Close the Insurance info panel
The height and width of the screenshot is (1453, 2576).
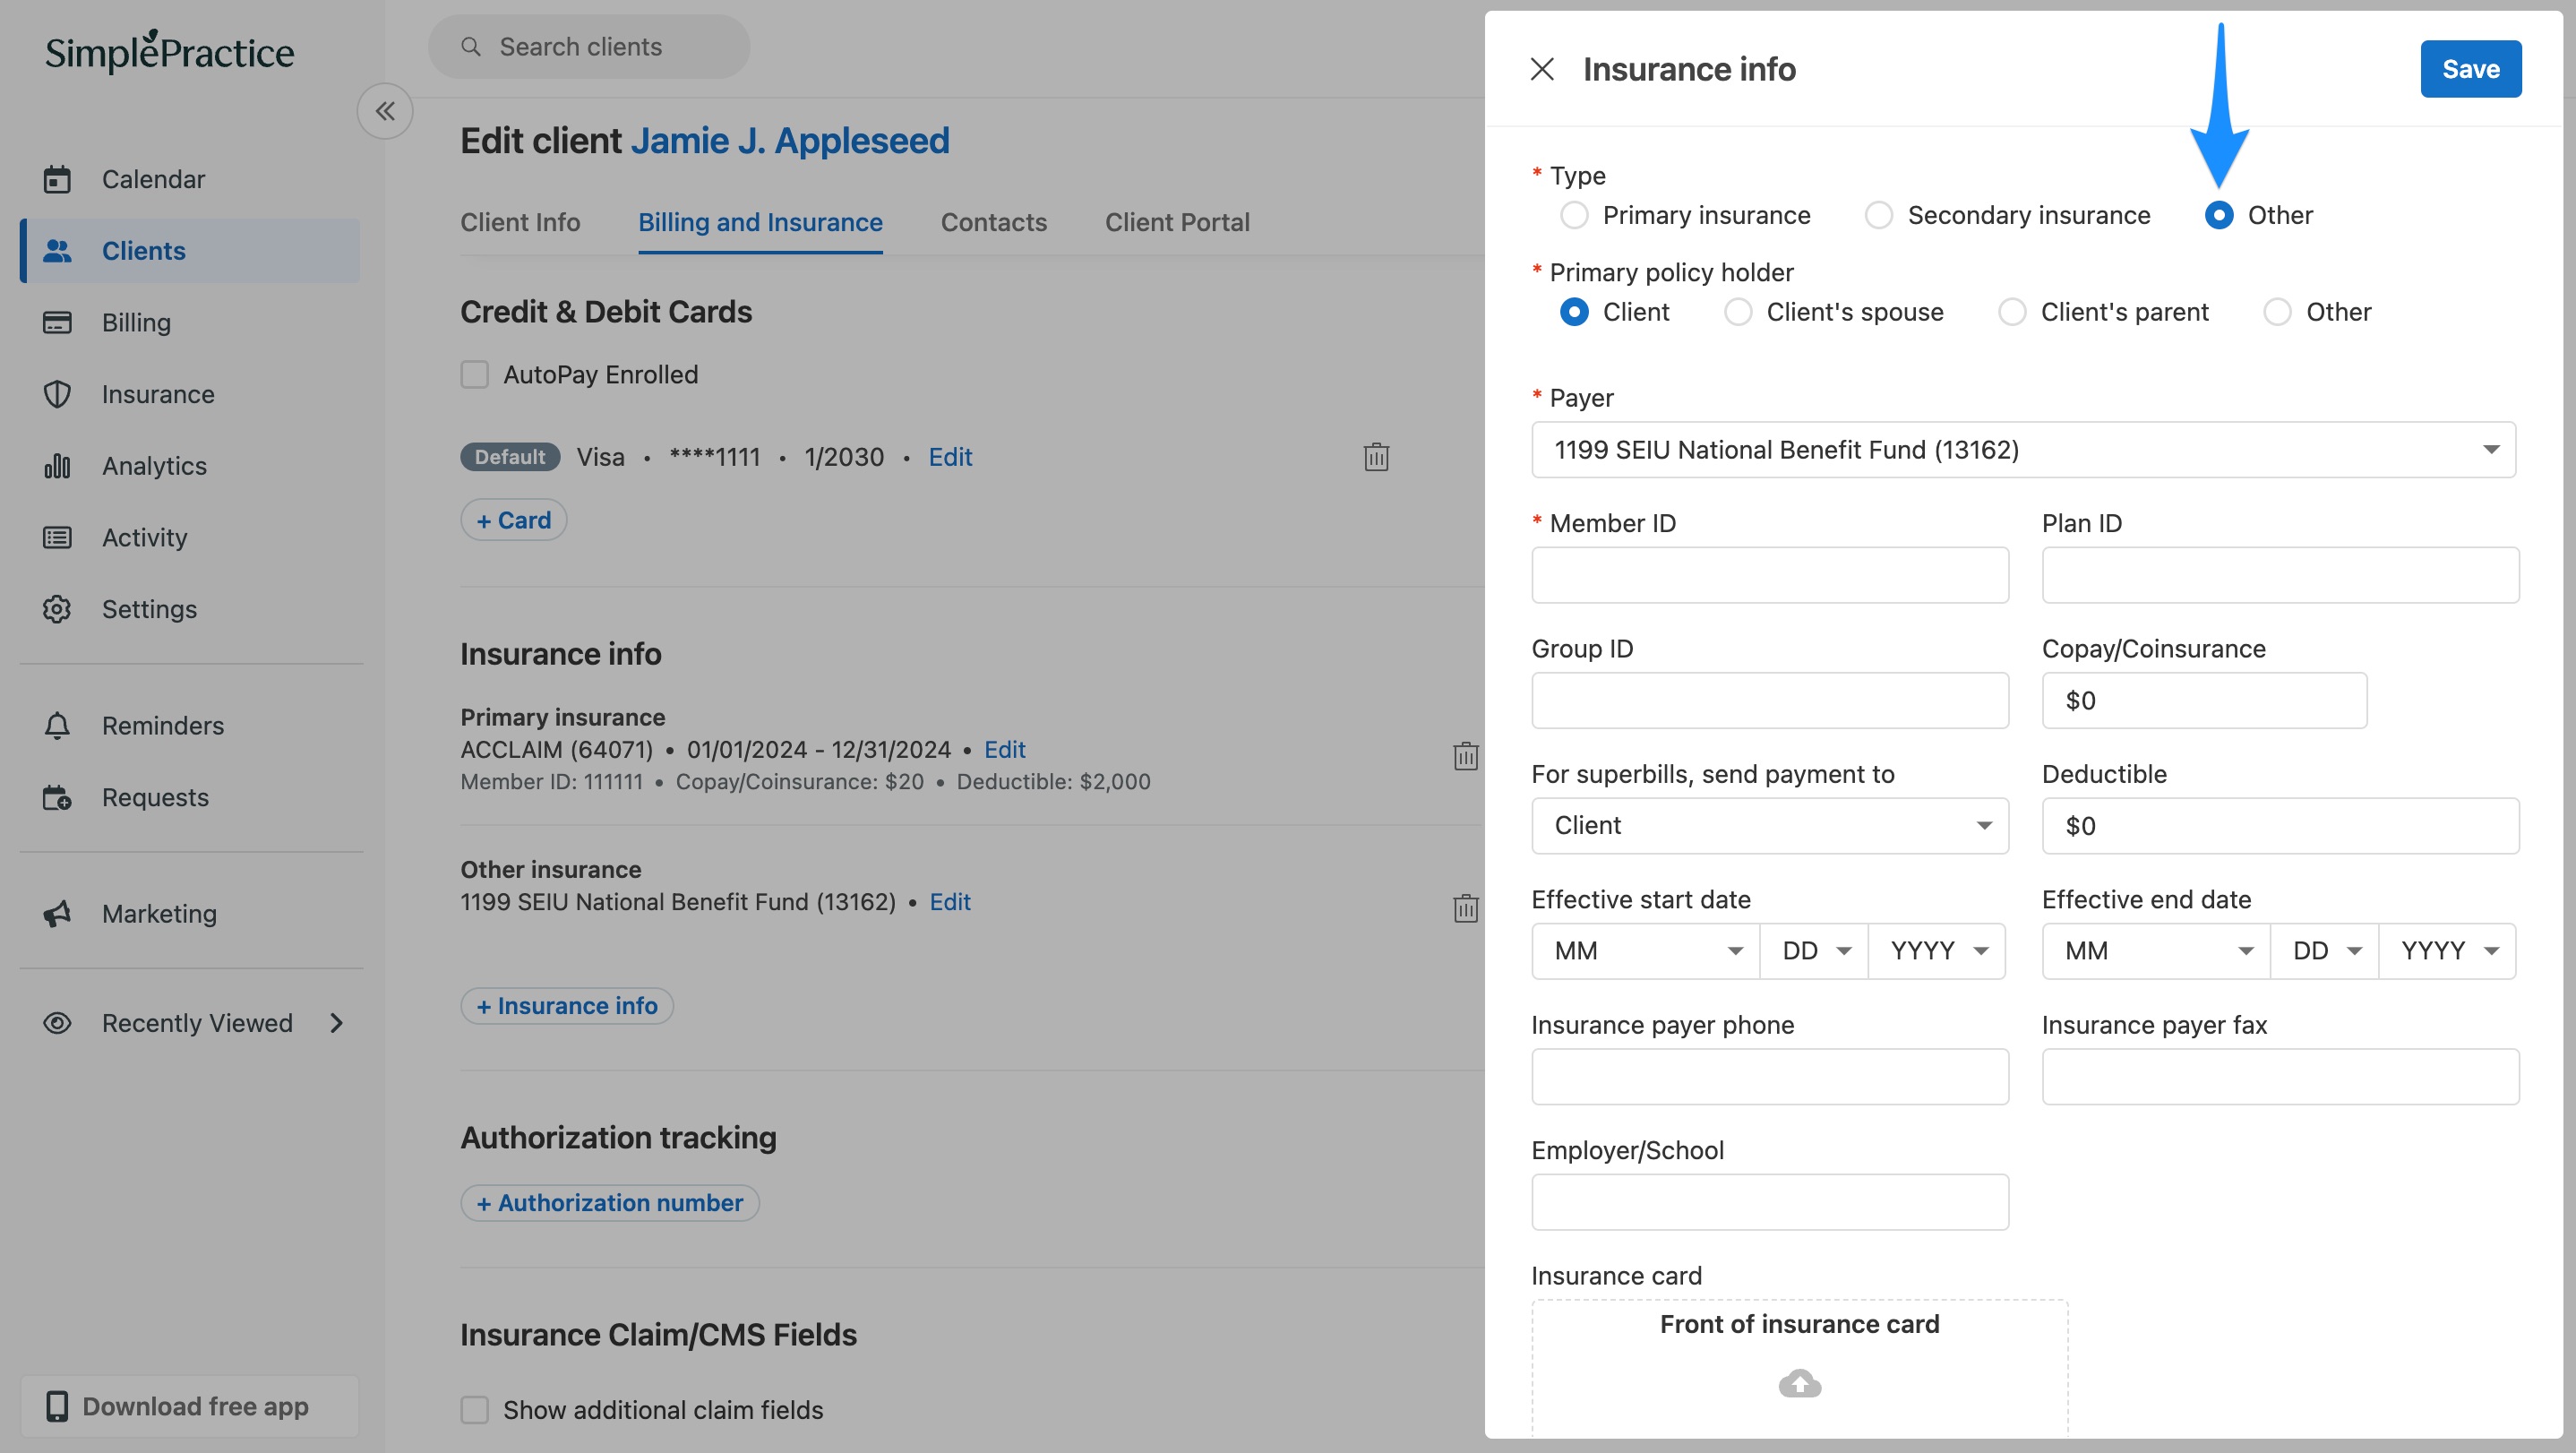tap(1542, 69)
